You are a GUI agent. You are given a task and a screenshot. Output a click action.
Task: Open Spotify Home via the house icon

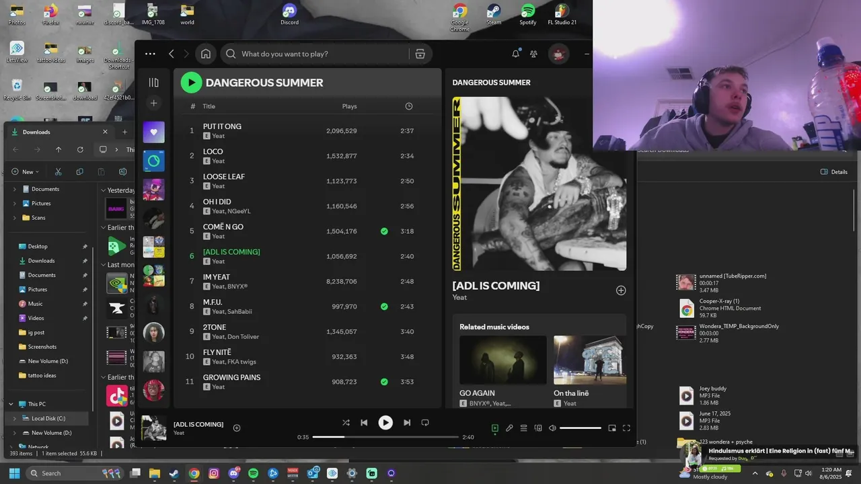[206, 54]
